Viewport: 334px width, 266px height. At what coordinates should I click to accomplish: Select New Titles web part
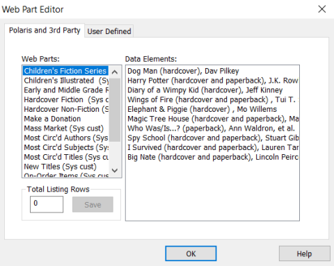66,167
